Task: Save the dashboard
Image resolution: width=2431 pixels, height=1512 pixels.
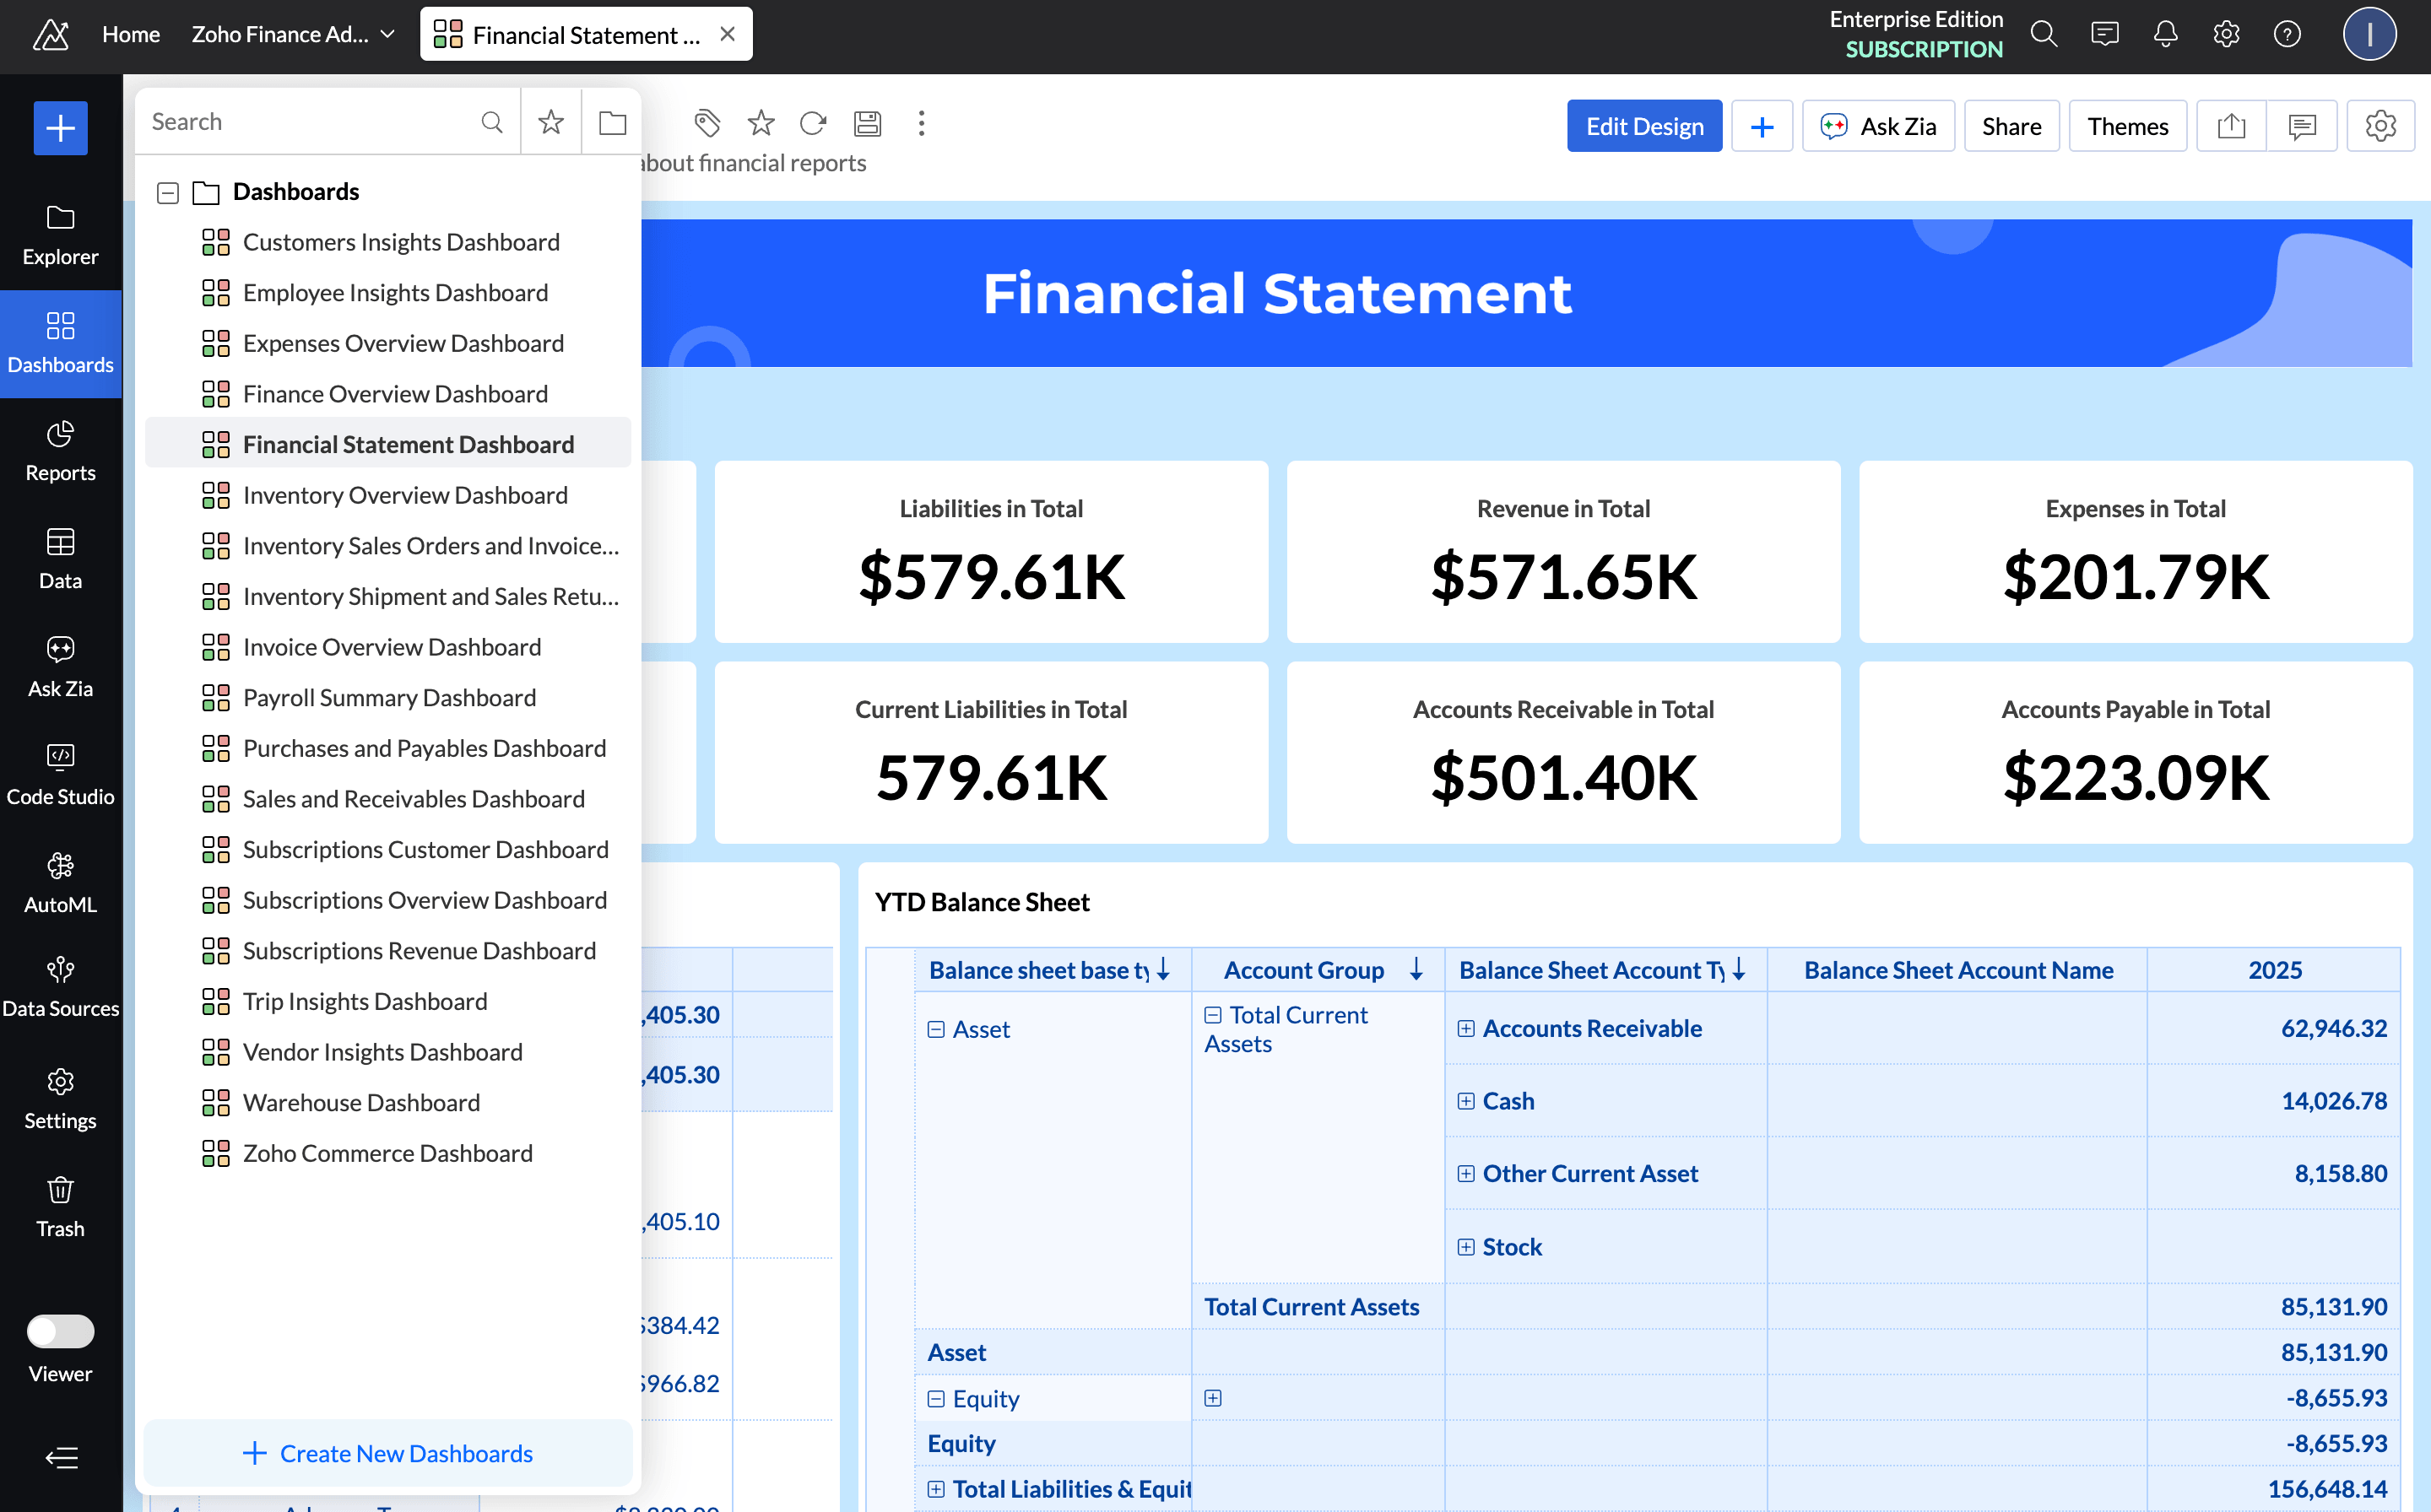Action: pyautogui.click(x=866, y=123)
